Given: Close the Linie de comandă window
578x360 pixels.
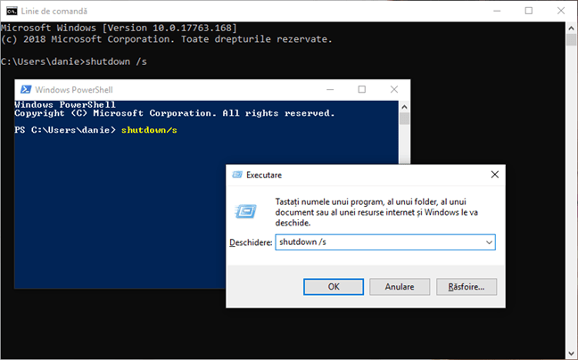Looking at the screenshot, I should [x=561, y=11].
